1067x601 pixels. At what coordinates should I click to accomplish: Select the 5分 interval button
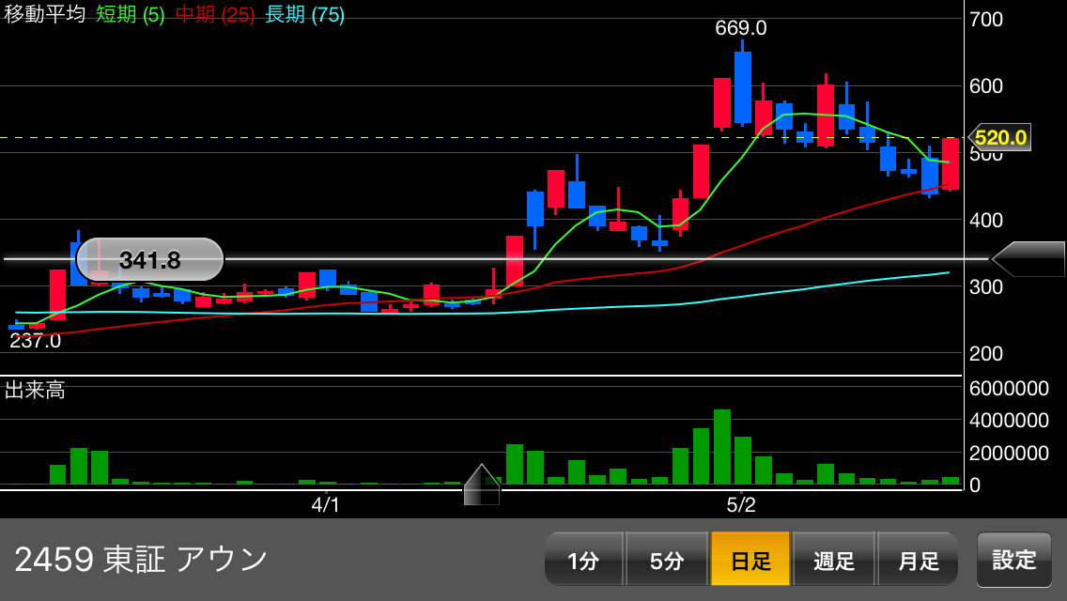(667, 560)
